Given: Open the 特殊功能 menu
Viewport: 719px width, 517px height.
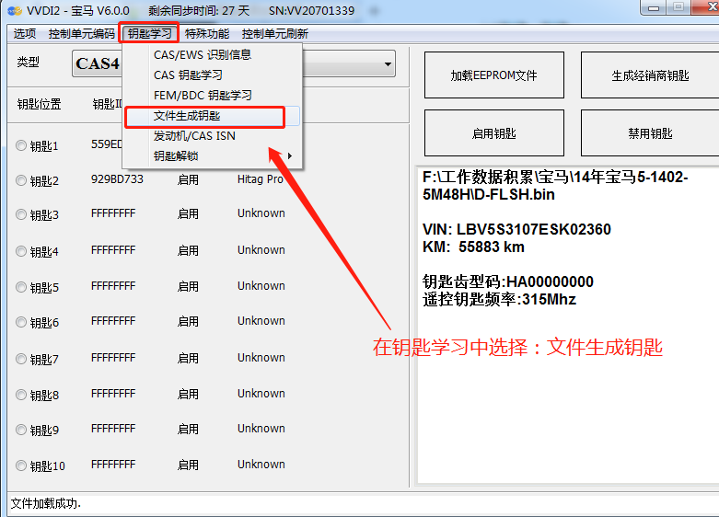Looking at the screenshot, I should [x=207, y=33].
